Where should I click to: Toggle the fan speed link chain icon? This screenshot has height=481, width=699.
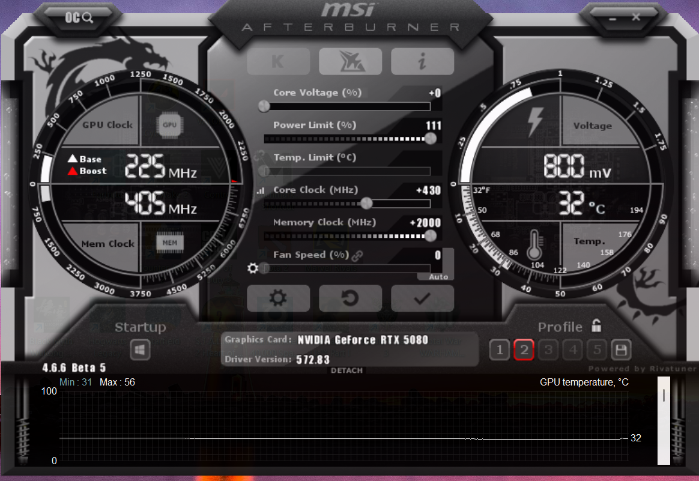(x=357, y=255)
